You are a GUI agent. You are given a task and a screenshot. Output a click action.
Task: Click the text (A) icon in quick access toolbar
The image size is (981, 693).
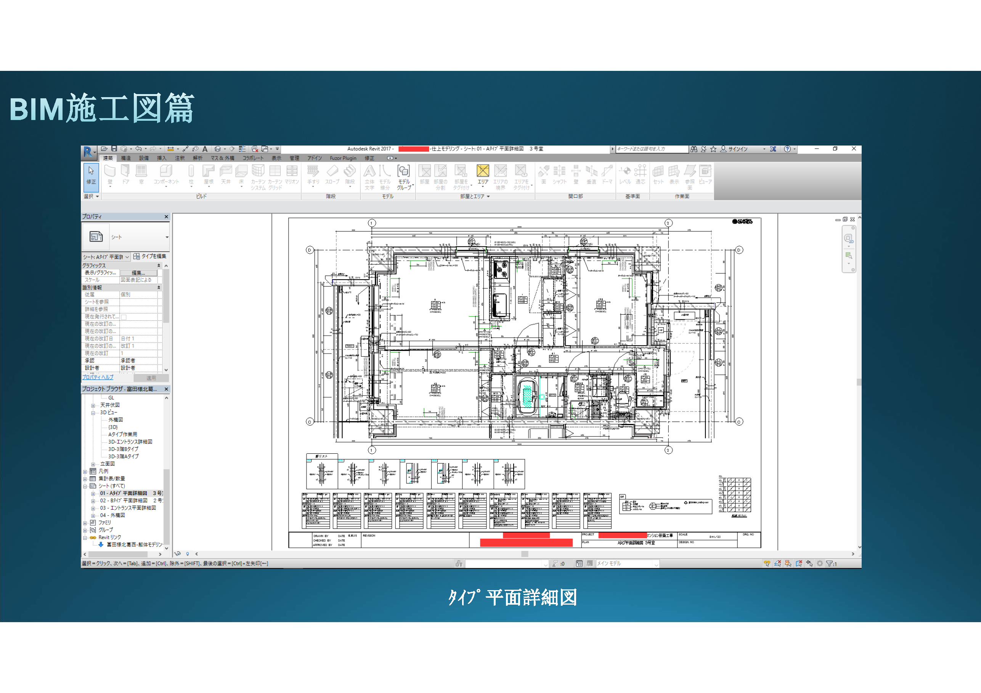[x=205, y=149]
